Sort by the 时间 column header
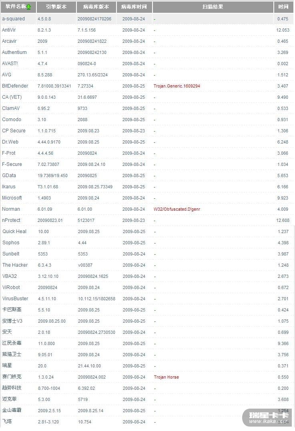 (x=283, y=7)
